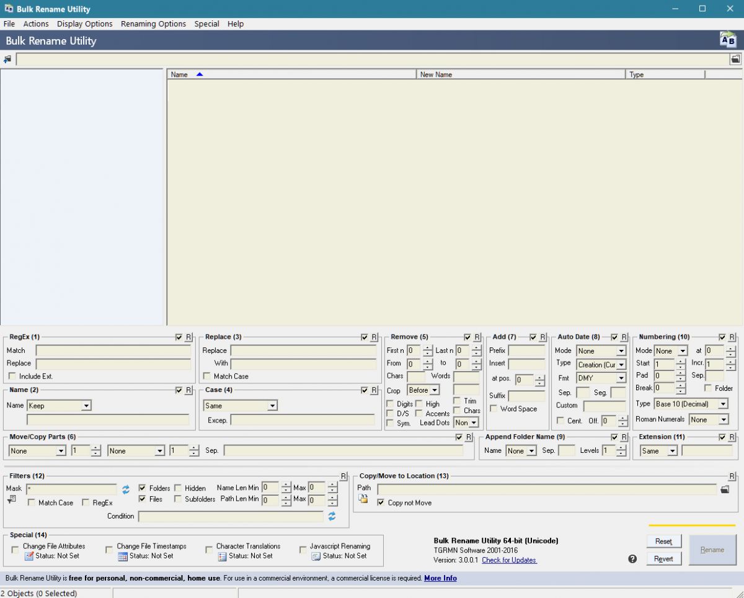
Task: Expand Roman Numerals dropdown
Action: click(x=709, y=420)
